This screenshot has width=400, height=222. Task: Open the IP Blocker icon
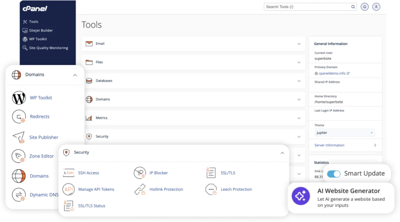point(139,173)
